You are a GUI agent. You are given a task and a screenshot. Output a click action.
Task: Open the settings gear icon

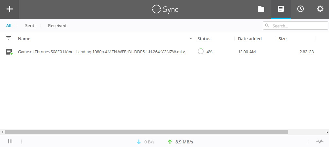(x=320, y=9)
